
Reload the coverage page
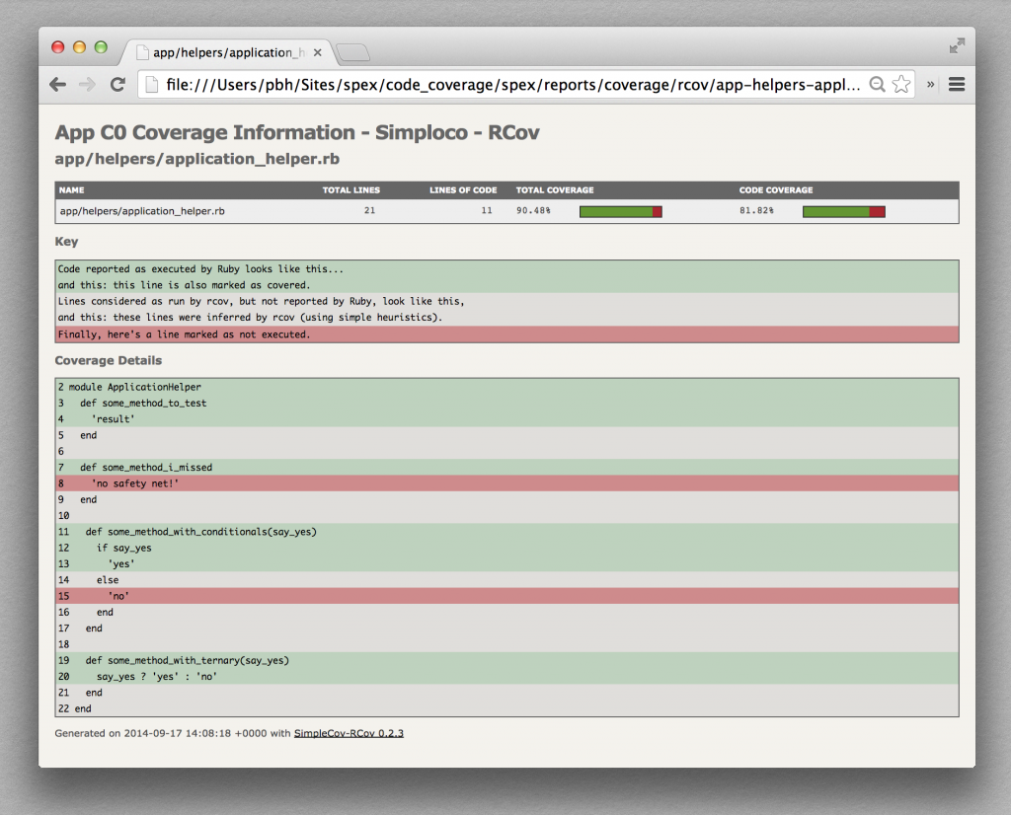pos(117,85)
